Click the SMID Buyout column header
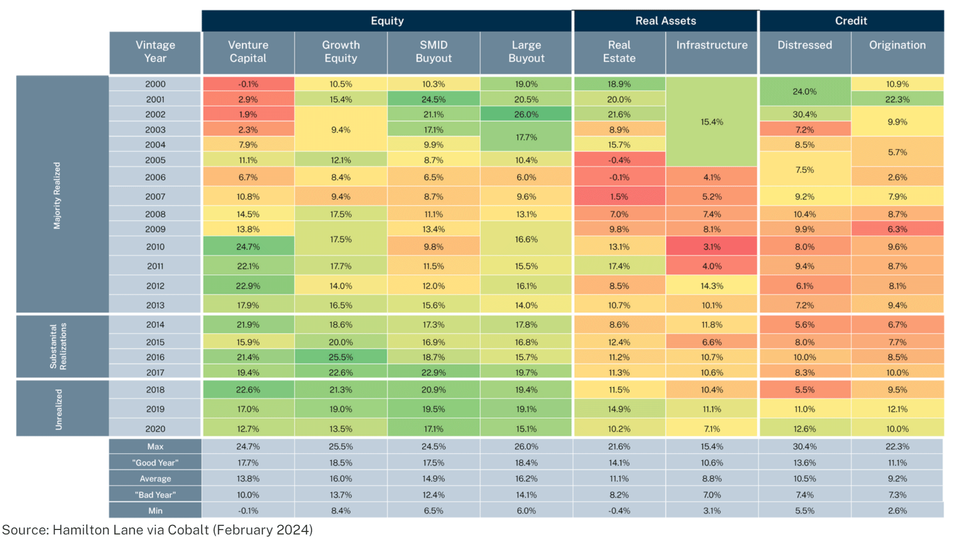 pos(433,52)
